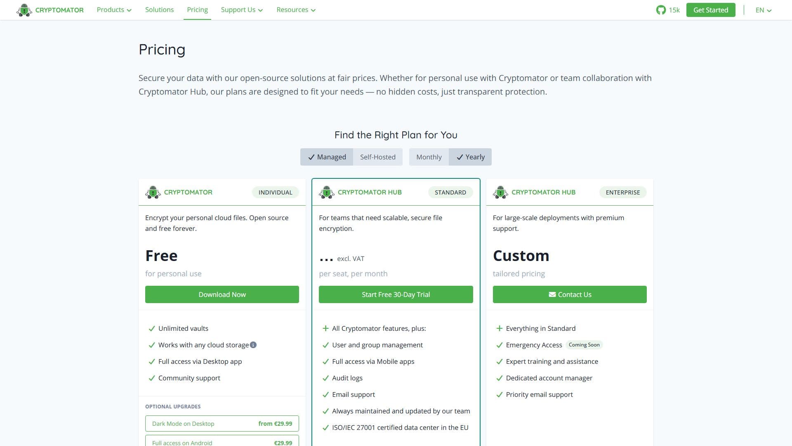Select the Managed hosting option

tap(327, 157)
